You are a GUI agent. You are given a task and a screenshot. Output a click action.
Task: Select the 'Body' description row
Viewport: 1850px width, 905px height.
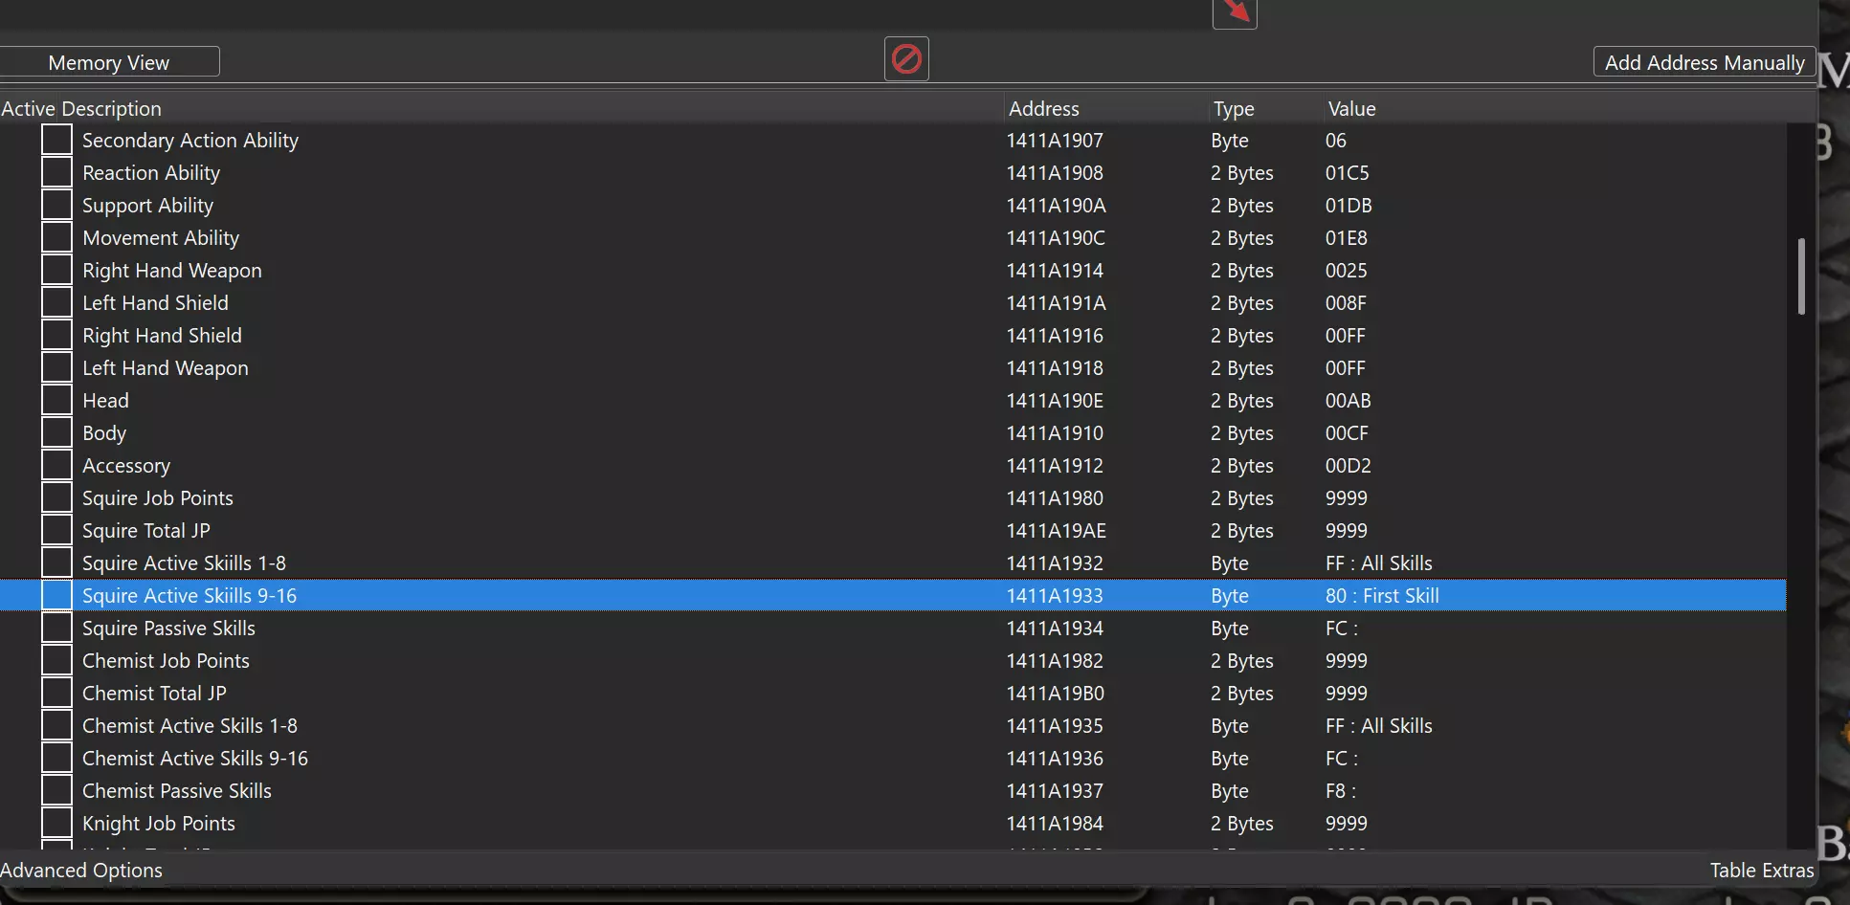click(x=104, y=433)
